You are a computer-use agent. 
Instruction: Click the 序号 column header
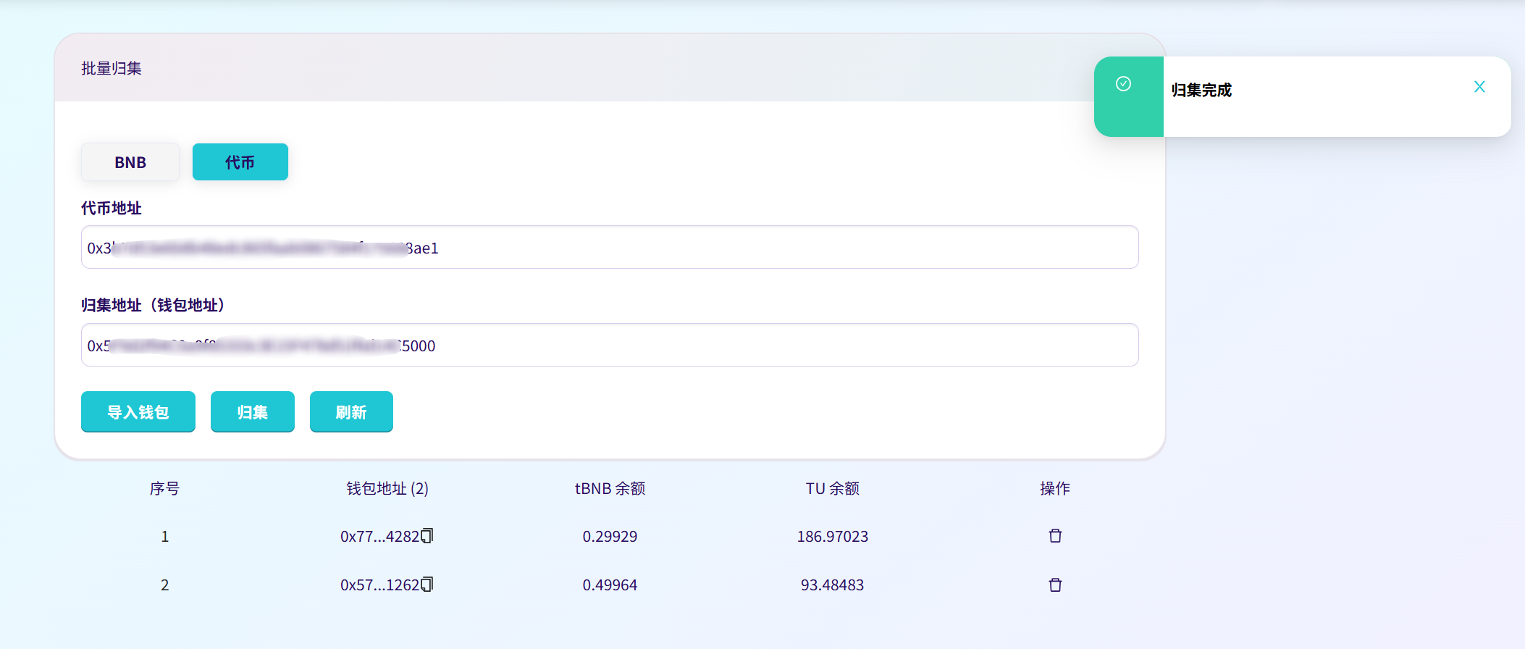[x=164, y=489]
